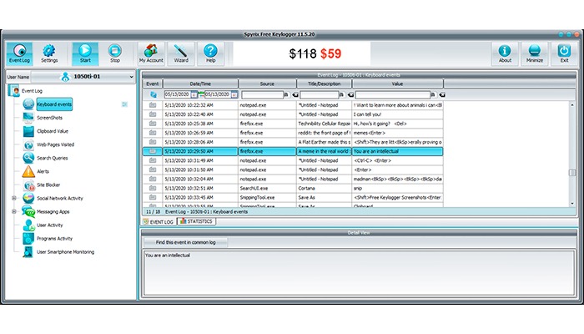Select the Event Log root tree node
This screenshot has height=334, width=584.
[32, 91]
